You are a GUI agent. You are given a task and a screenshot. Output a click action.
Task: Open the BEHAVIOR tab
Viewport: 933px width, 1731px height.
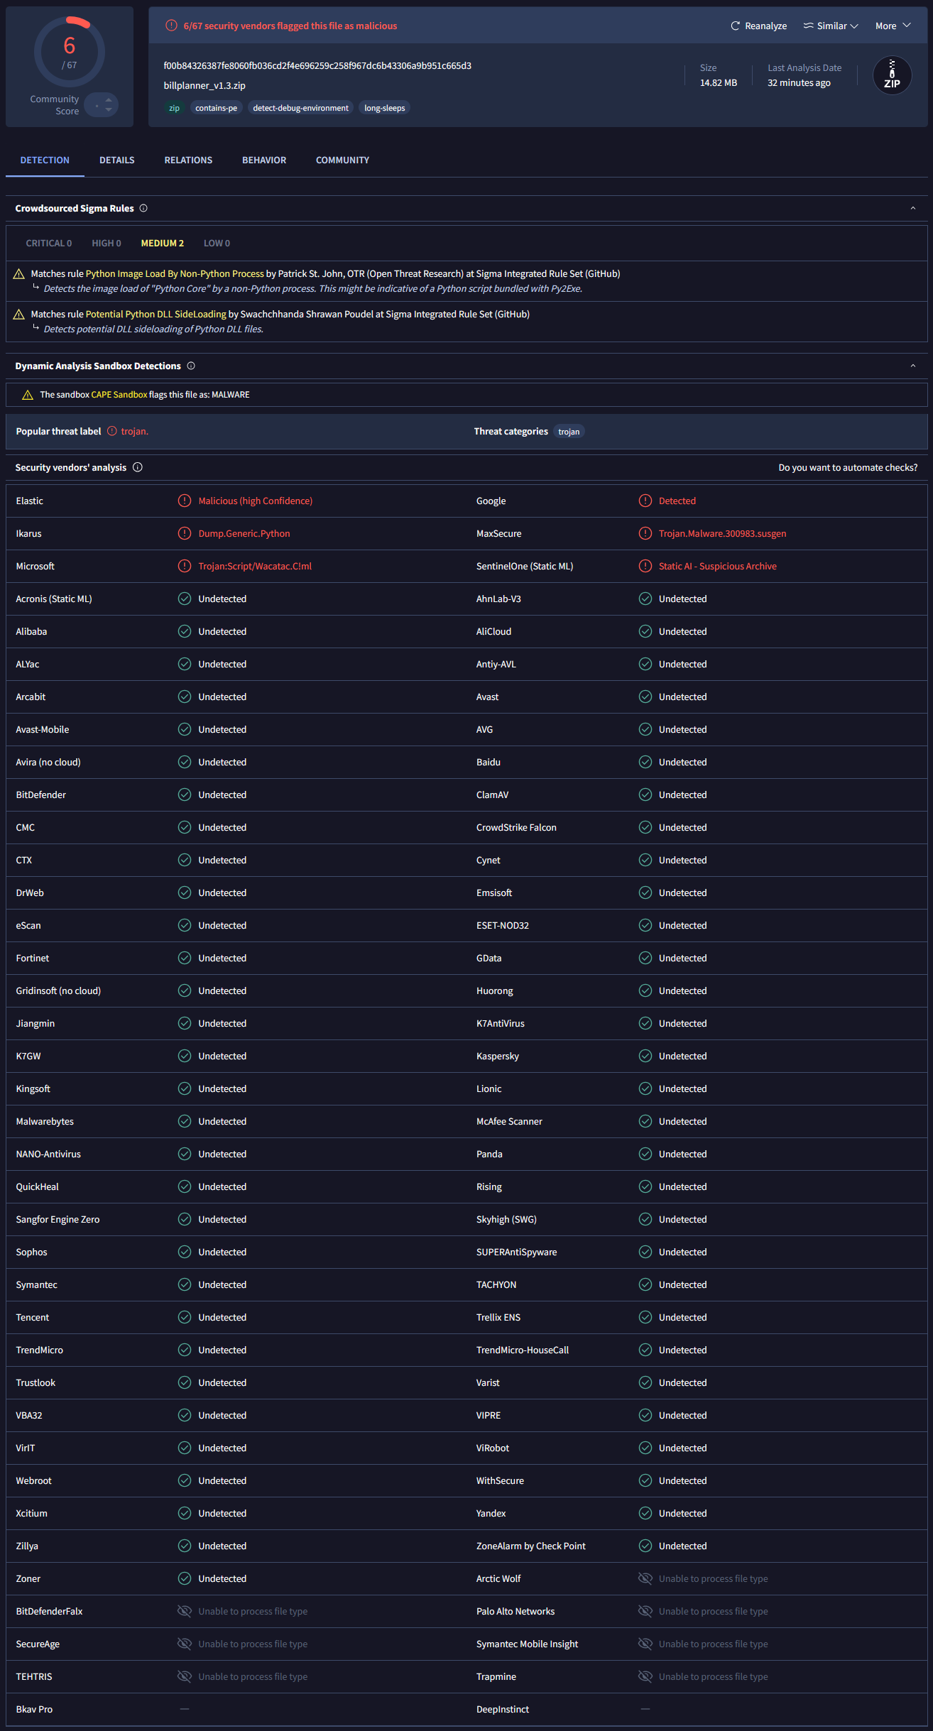[x=264, y=160]
